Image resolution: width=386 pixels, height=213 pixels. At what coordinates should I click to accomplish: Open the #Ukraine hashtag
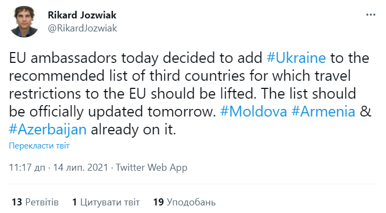coord(297,58)
